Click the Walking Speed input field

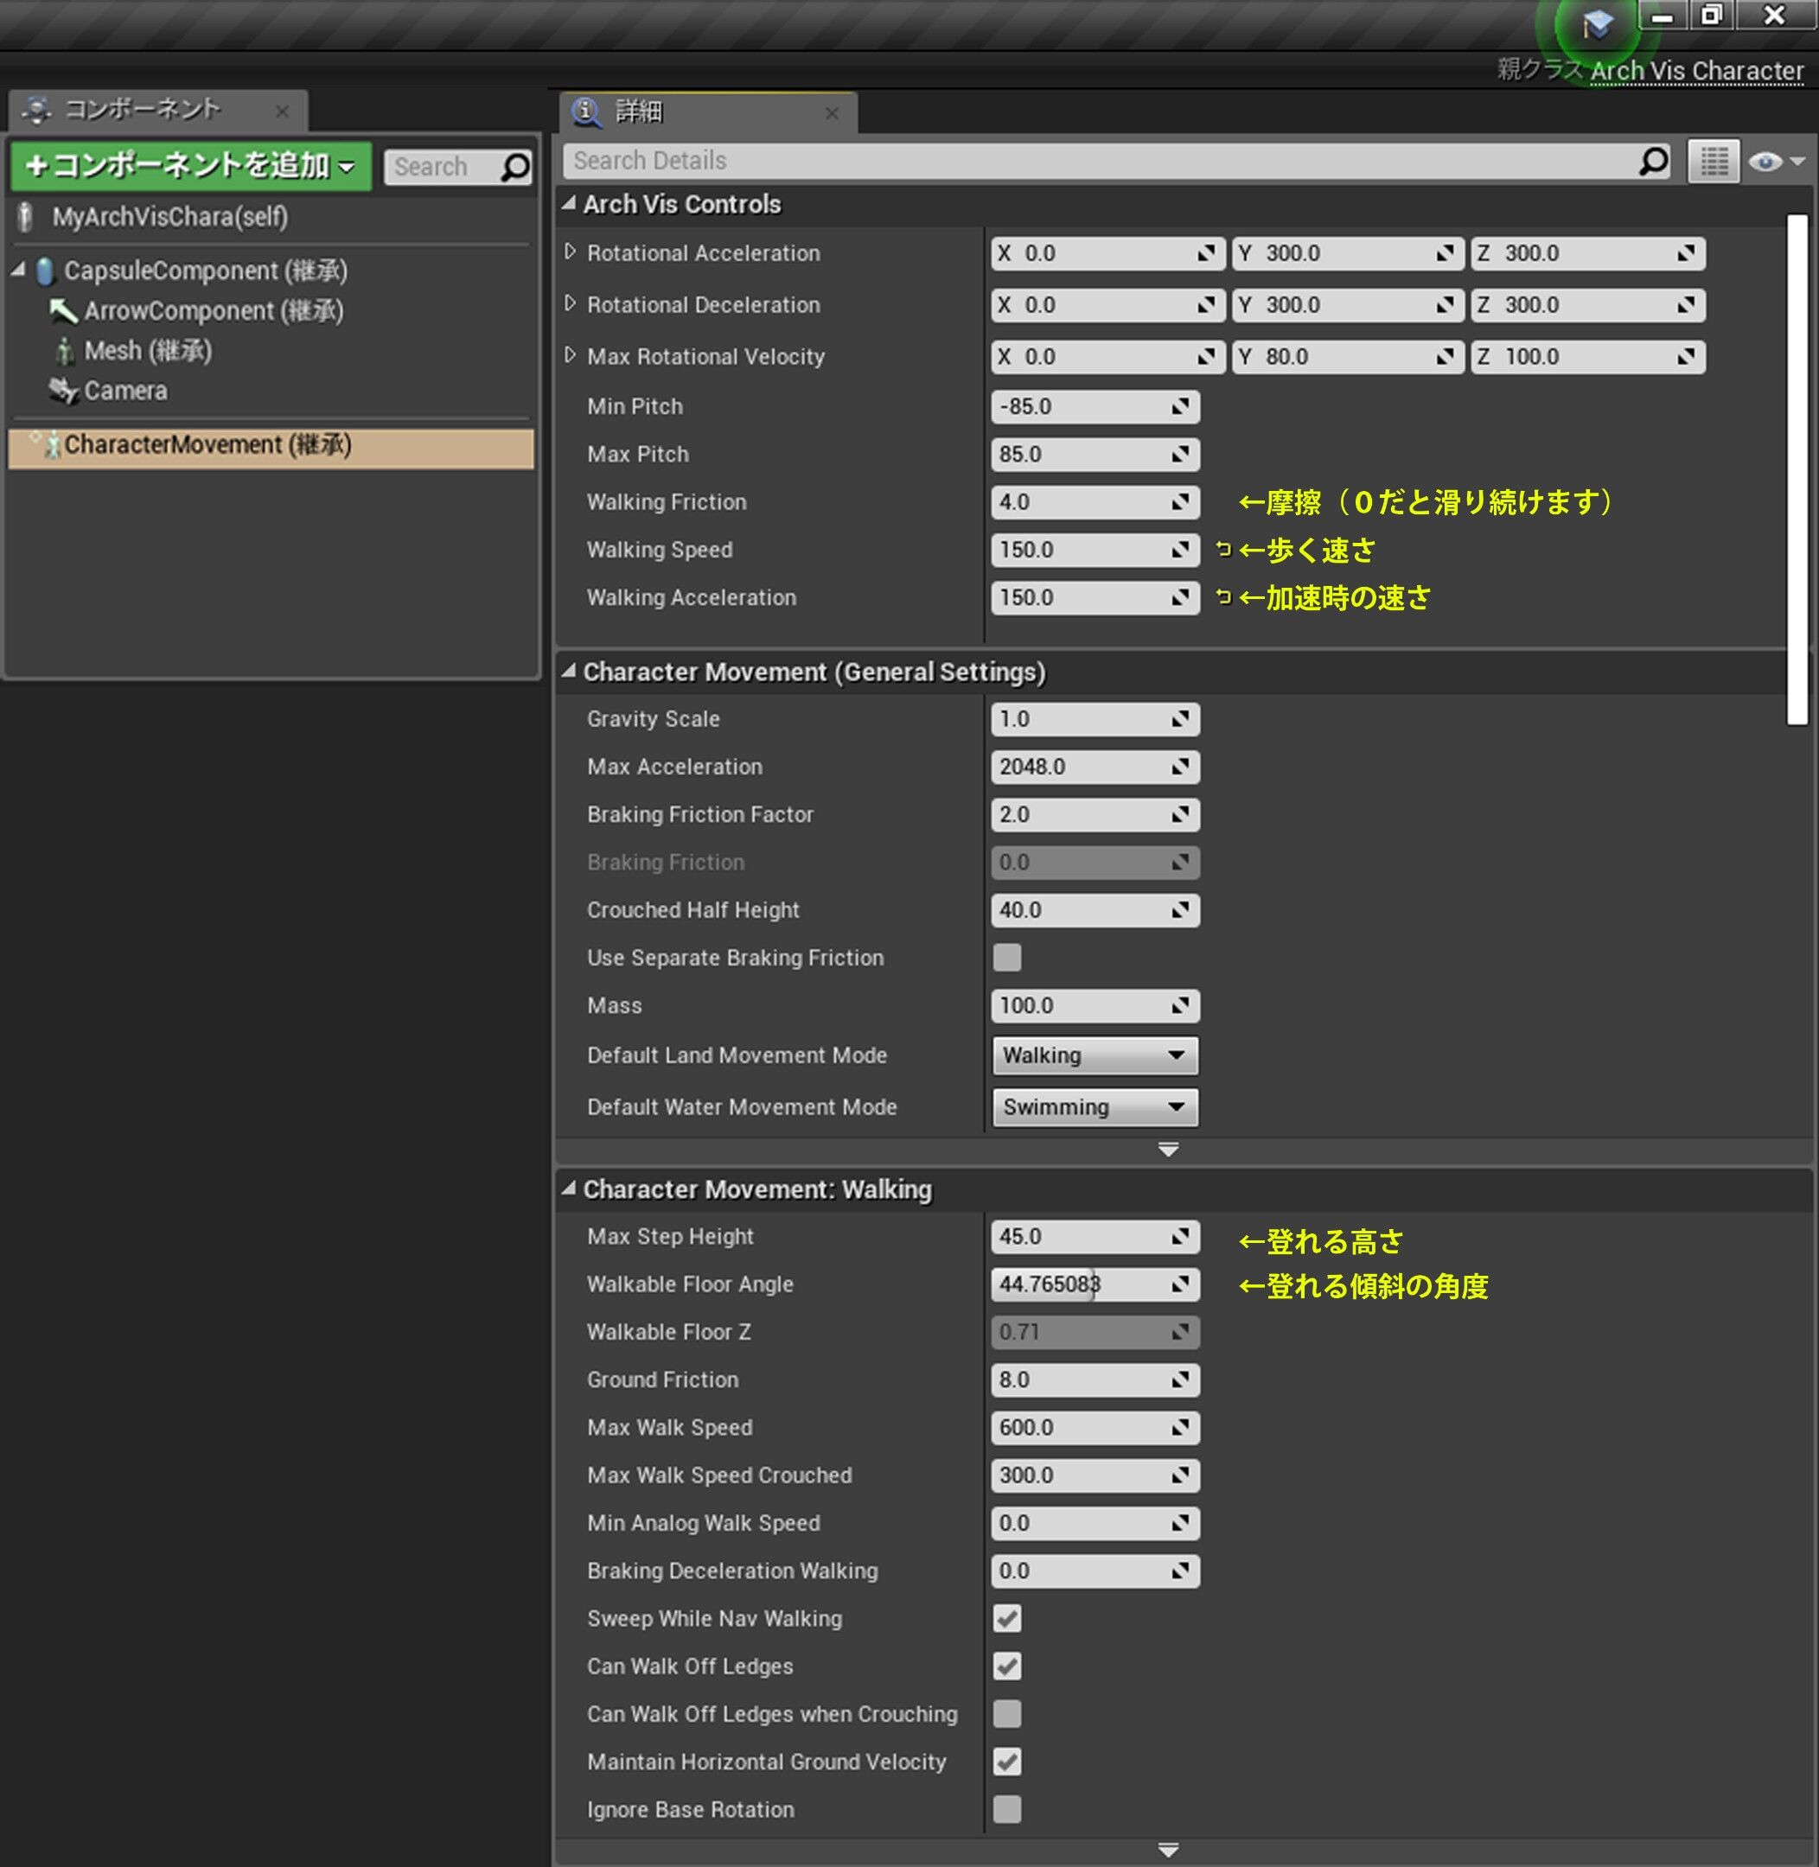[1094, 550]
